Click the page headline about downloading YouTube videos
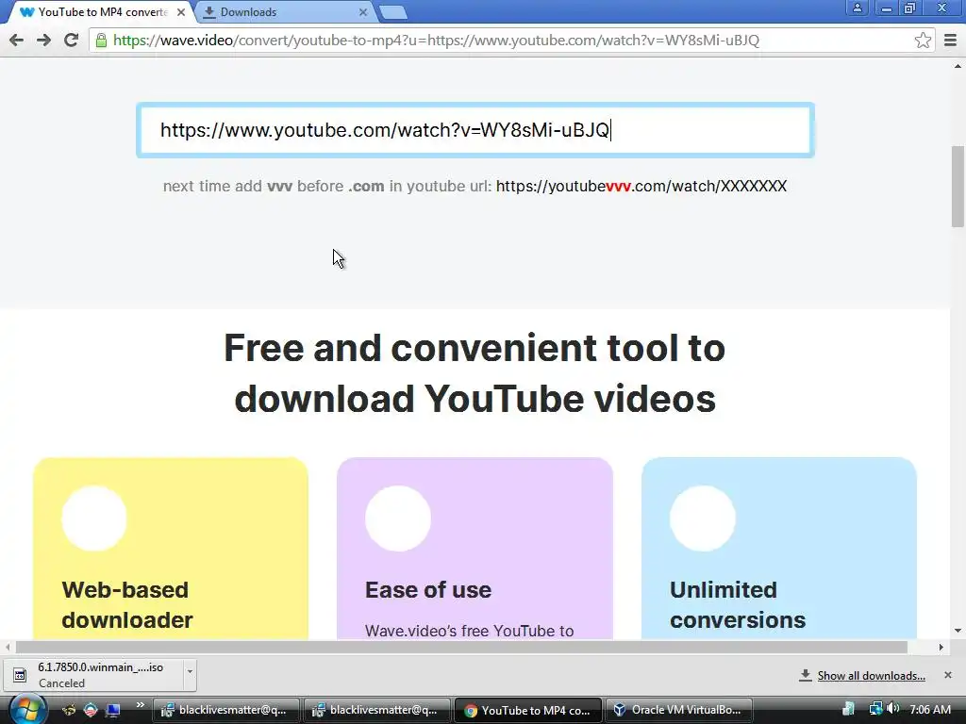The width and height of the screenshot is (966, 724). [x=475, y=373]
